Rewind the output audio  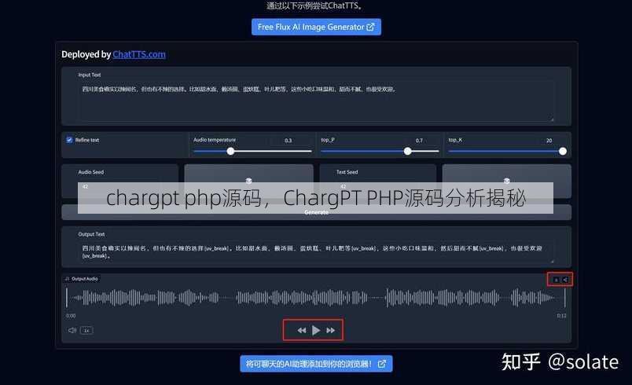[302, 331]
